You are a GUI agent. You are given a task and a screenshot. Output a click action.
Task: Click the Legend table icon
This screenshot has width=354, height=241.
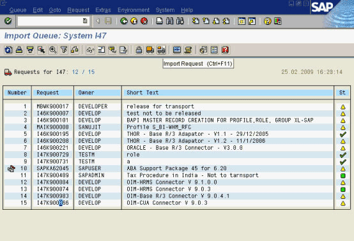click(214, 50)
